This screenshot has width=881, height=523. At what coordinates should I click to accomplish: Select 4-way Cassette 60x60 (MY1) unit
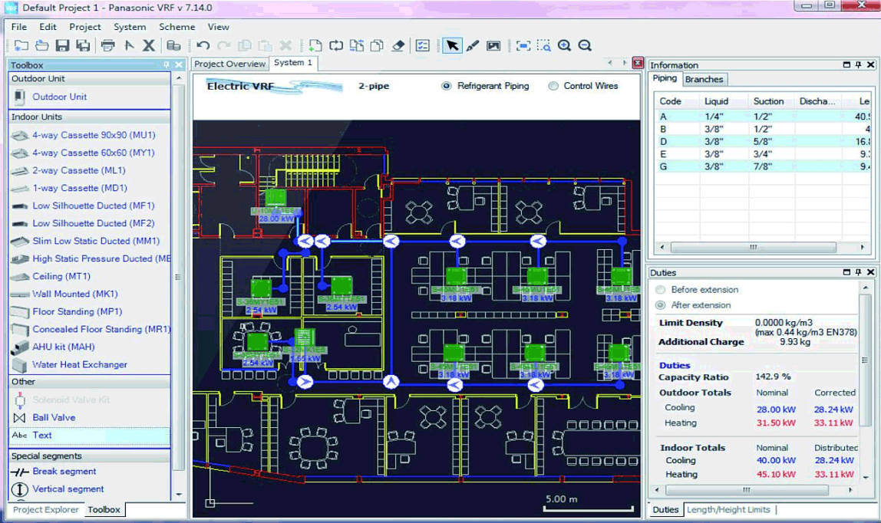(93, 153)
